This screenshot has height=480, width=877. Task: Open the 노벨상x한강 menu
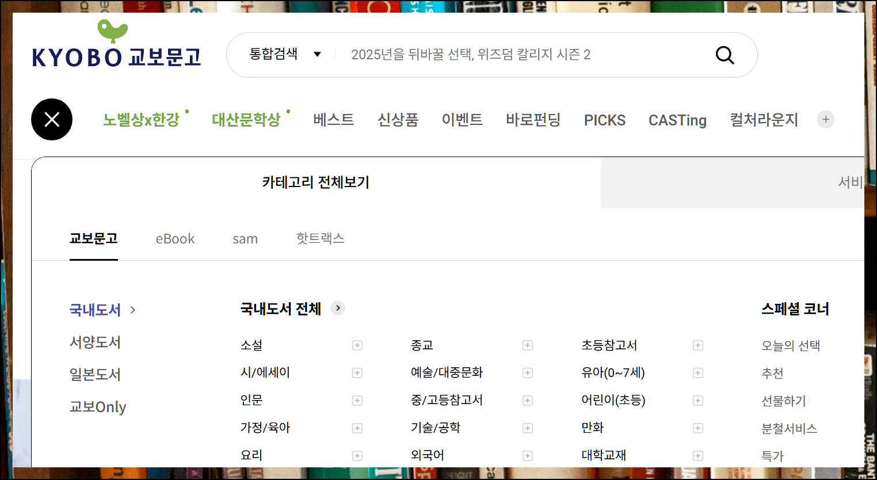142,120
